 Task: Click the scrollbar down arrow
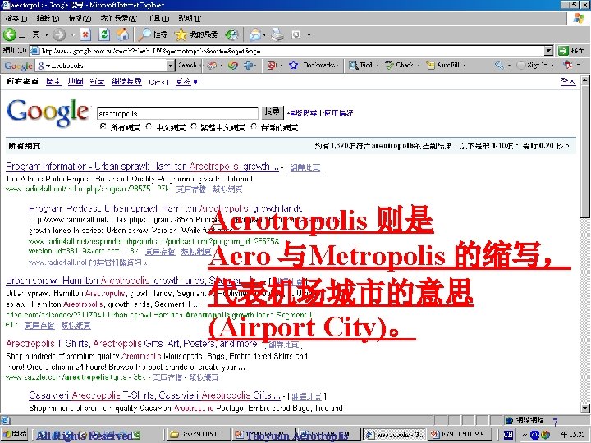pos(584,408)
